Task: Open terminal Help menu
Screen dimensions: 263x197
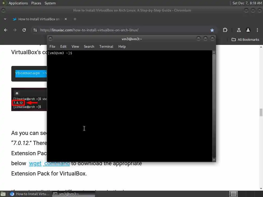Action: (x=122, y=47)
